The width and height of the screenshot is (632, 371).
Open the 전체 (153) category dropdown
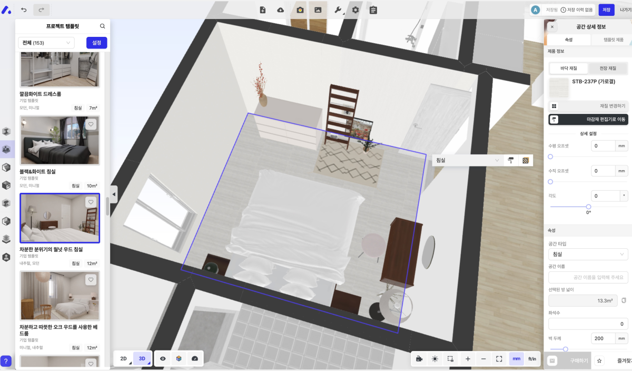(x=46, y=43)
